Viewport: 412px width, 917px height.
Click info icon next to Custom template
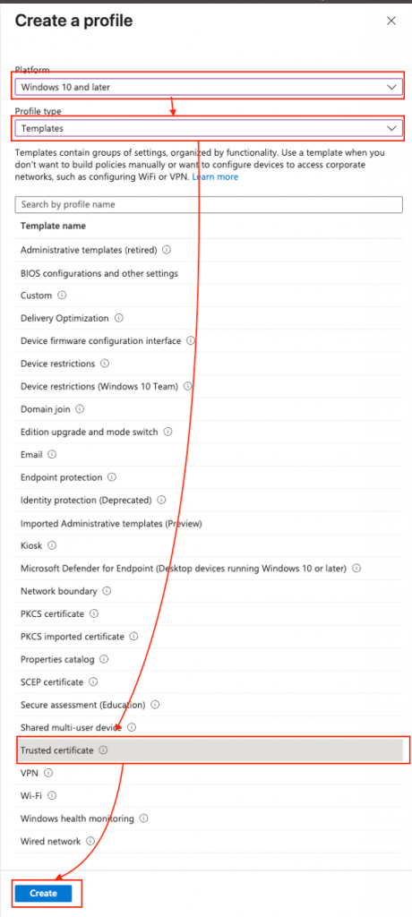62,296
